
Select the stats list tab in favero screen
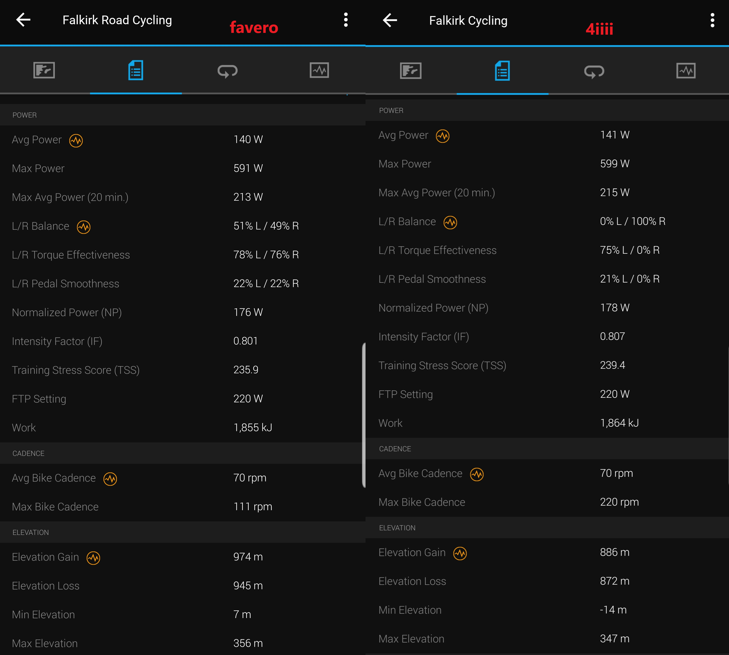[x=136, y=70]
